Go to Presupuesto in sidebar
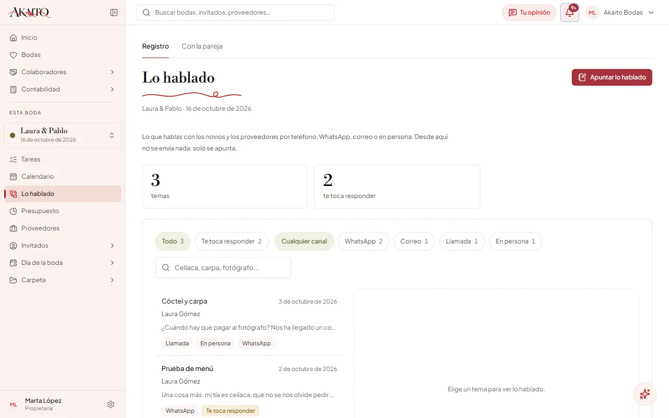669x418 pixels. pyautogui.click(x=63, y=211)
